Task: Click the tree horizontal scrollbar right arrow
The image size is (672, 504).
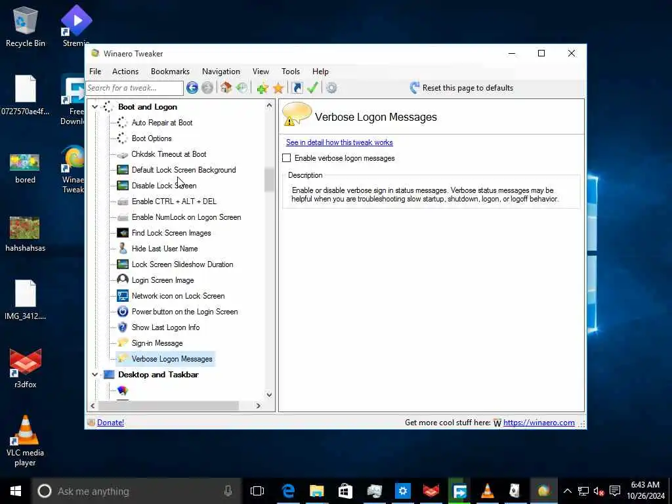Action: pos(258,406)
